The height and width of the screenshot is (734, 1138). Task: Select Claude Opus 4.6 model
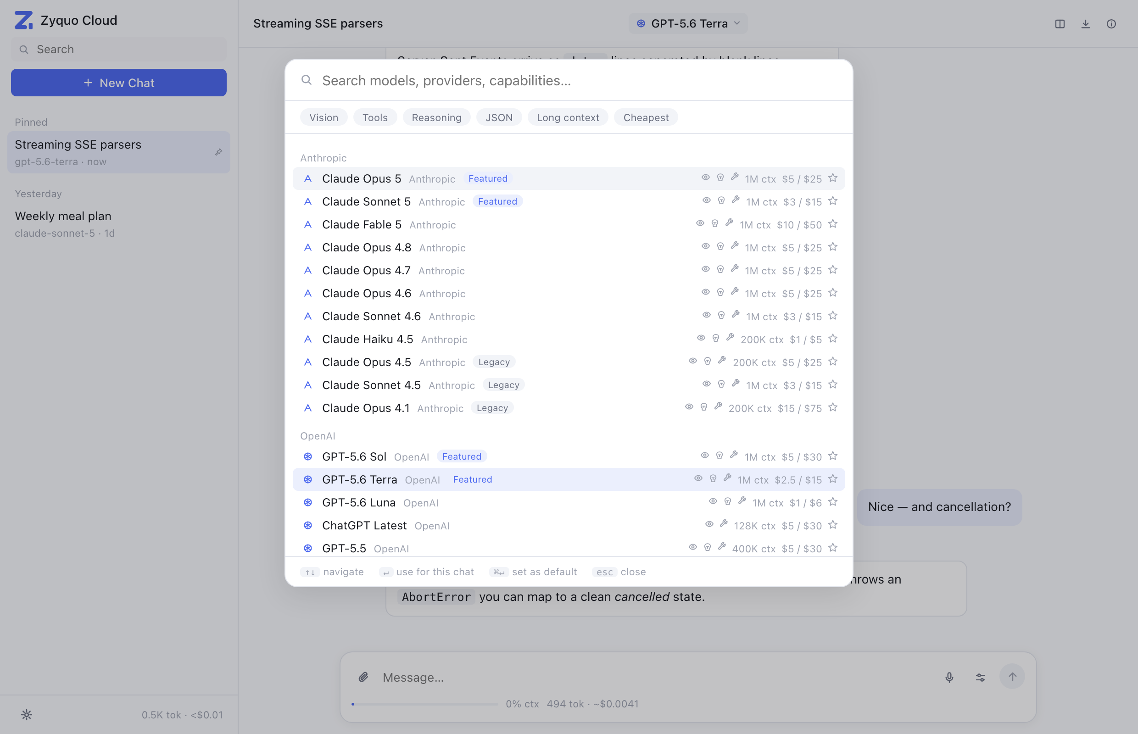[x=569, y=294]
